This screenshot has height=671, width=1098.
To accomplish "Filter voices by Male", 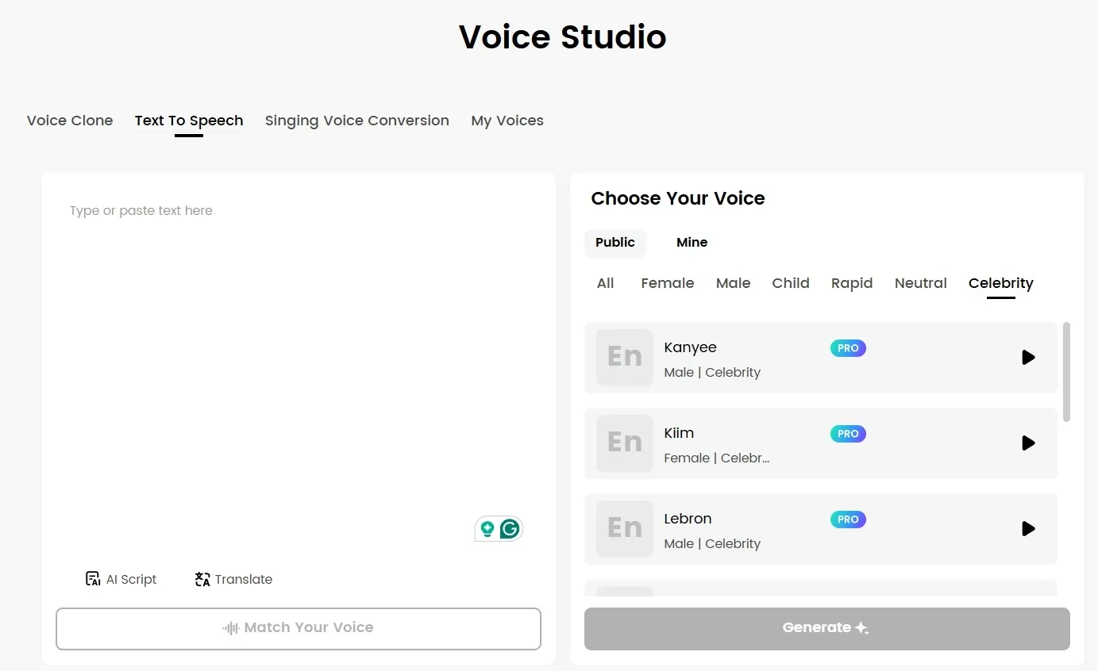I will pos(733,283).
